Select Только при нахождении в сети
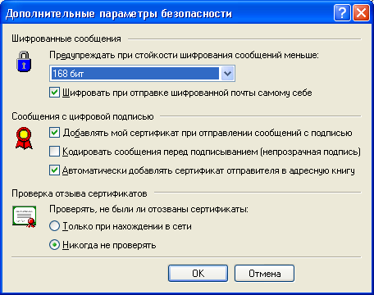This screenshot has height=295, width=374. (x=54, y=226)
